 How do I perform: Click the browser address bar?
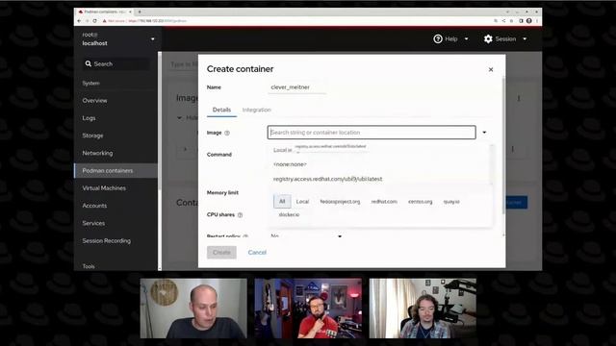tap(298, 21)
